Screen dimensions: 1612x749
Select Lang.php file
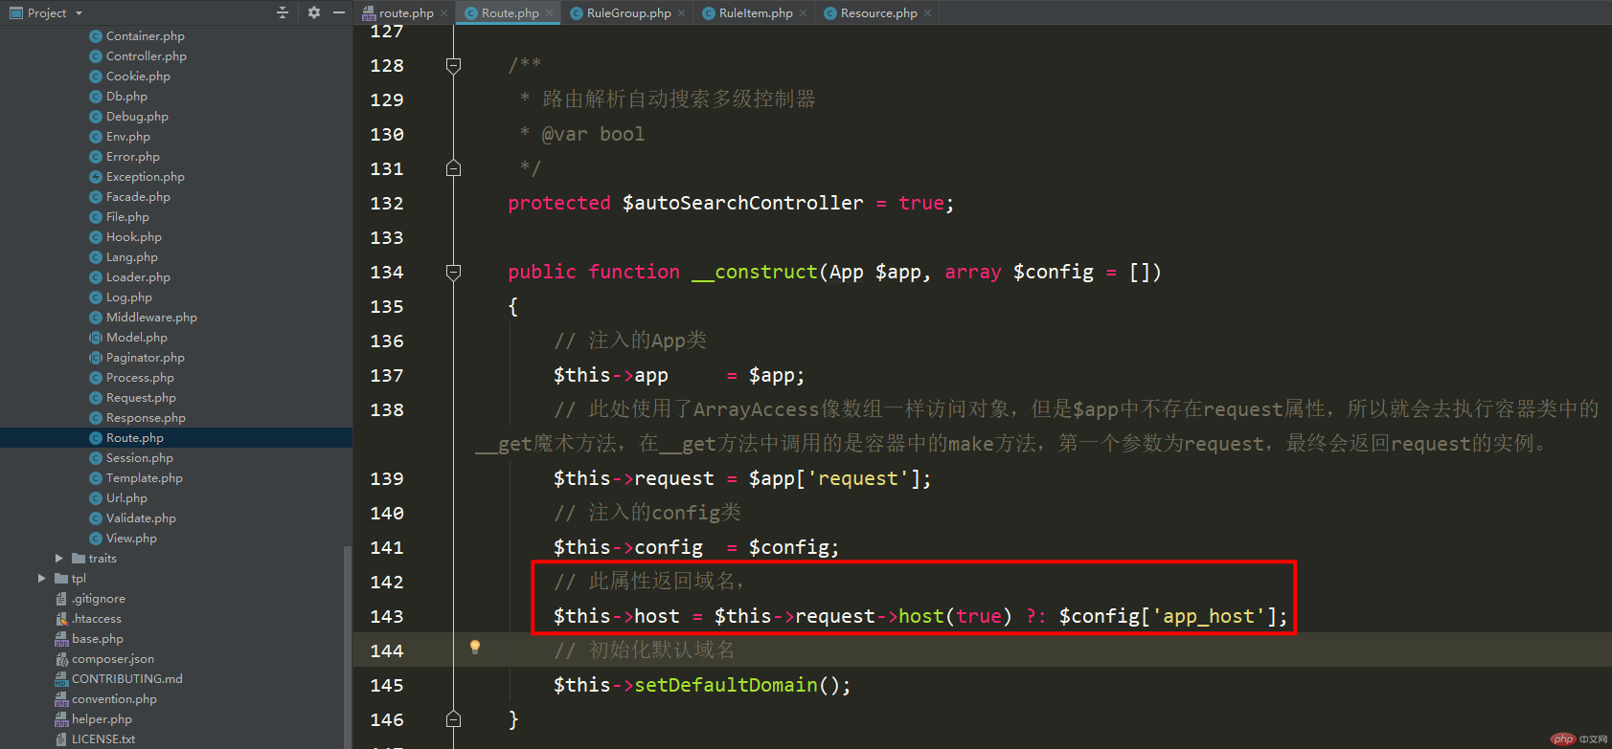coord(131,257)
